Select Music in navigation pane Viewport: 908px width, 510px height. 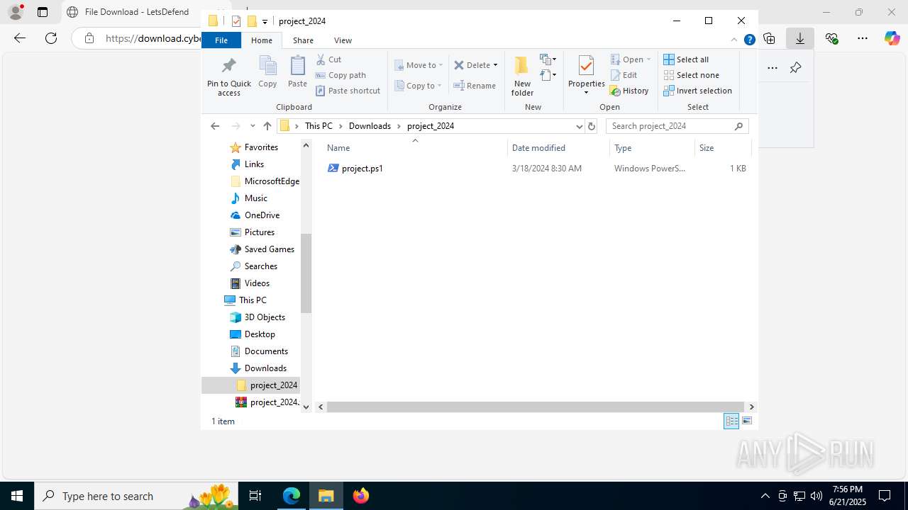[255, 198]
